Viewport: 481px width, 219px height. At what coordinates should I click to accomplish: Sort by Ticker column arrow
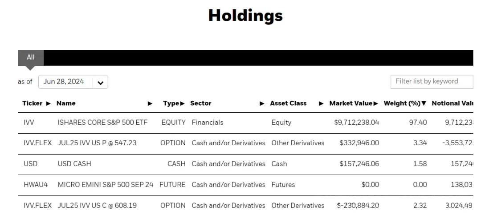(x=48, y=104)
